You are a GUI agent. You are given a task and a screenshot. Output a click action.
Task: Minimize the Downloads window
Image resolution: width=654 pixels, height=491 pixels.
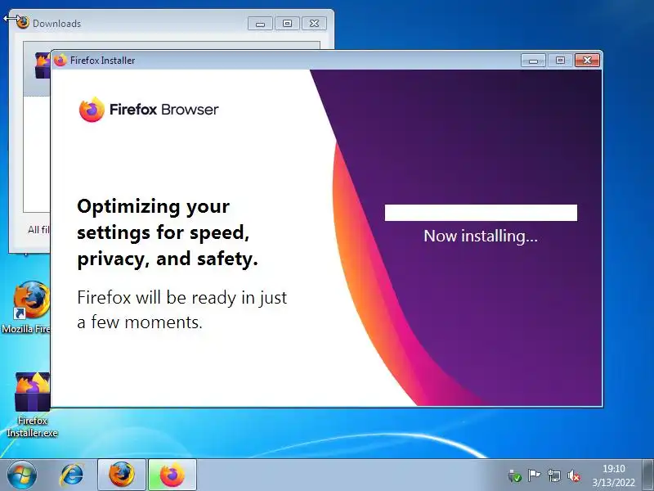pos(260,24)
